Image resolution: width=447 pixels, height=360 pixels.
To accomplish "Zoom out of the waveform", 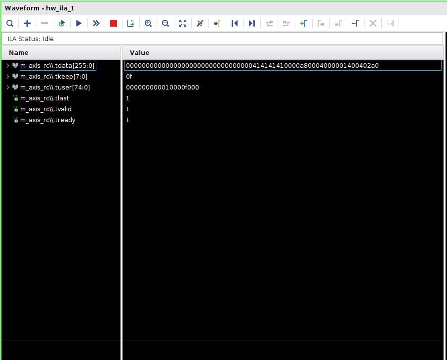I will (165, 23).
